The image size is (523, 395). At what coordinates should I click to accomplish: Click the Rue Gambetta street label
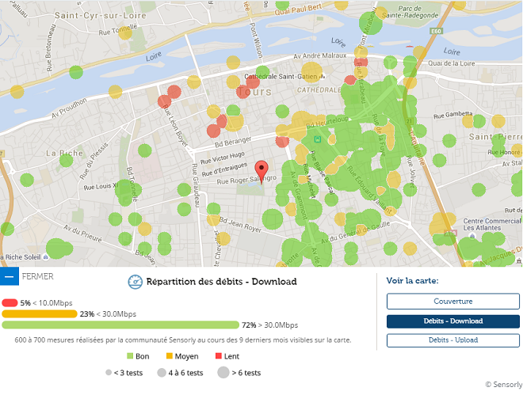pyautogui.click(x=453, y=115)
